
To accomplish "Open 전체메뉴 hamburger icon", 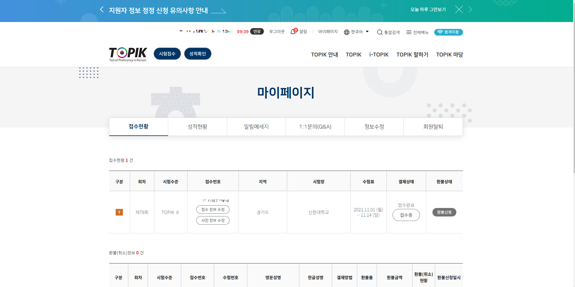I will click(x=409, y=32).
